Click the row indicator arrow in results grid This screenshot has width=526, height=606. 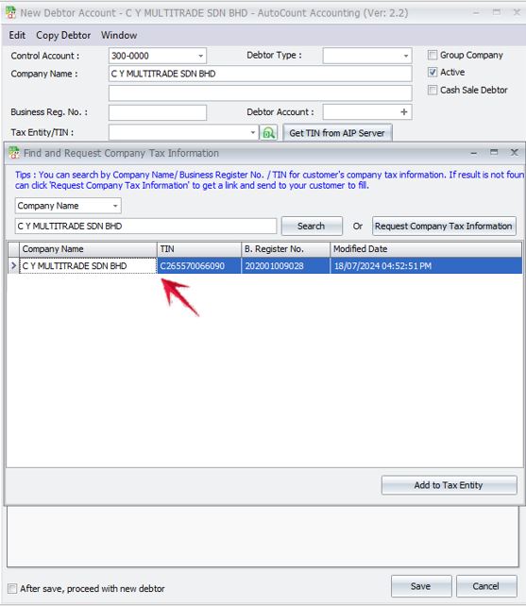[x=13, y=266]
